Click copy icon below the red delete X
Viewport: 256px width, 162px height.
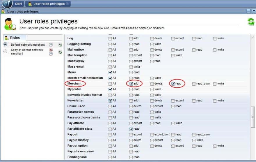click(x=51, y=54)
